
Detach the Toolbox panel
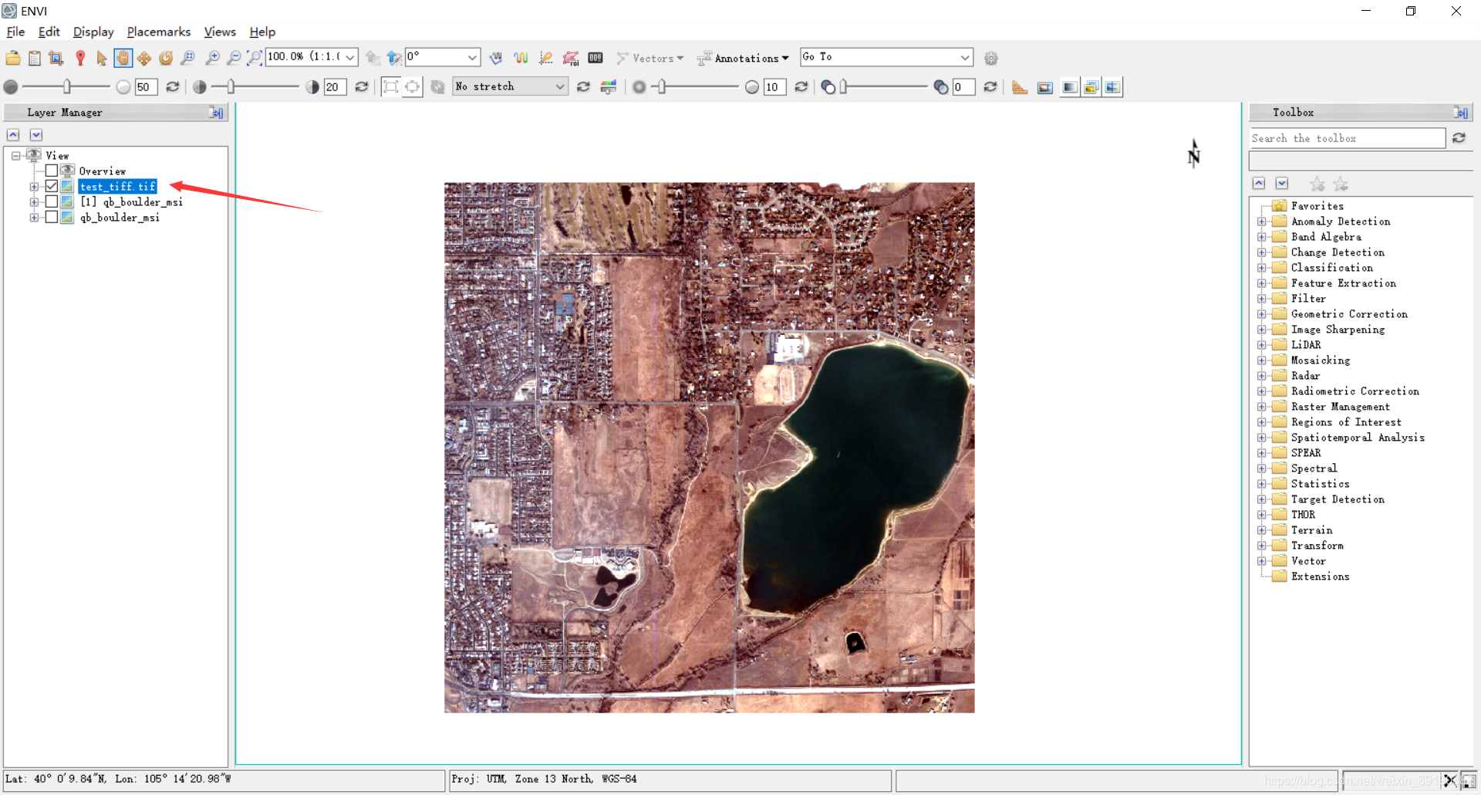[x=1461, y=113]
